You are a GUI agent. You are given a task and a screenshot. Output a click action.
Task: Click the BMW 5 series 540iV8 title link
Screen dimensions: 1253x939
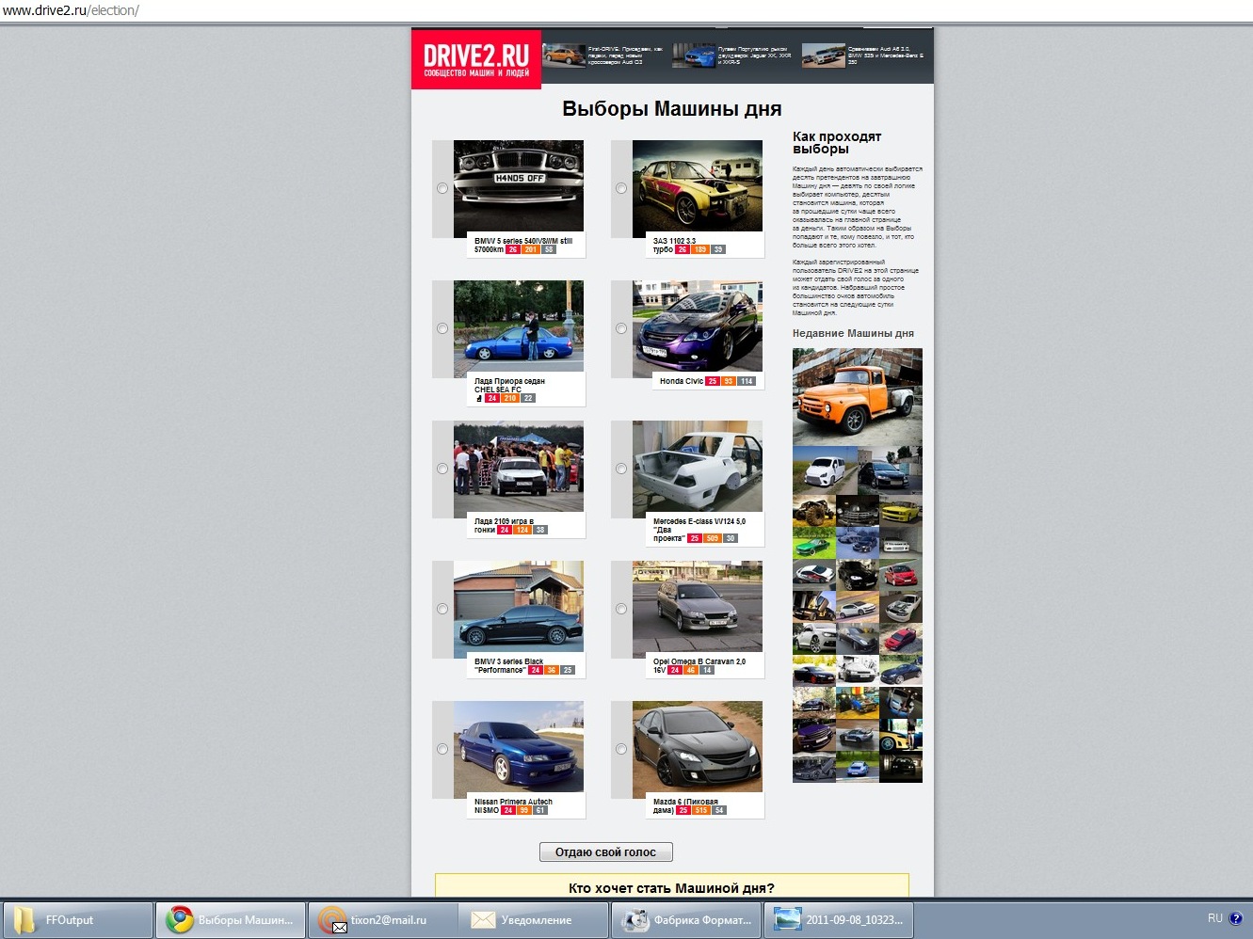click(523, 245)
